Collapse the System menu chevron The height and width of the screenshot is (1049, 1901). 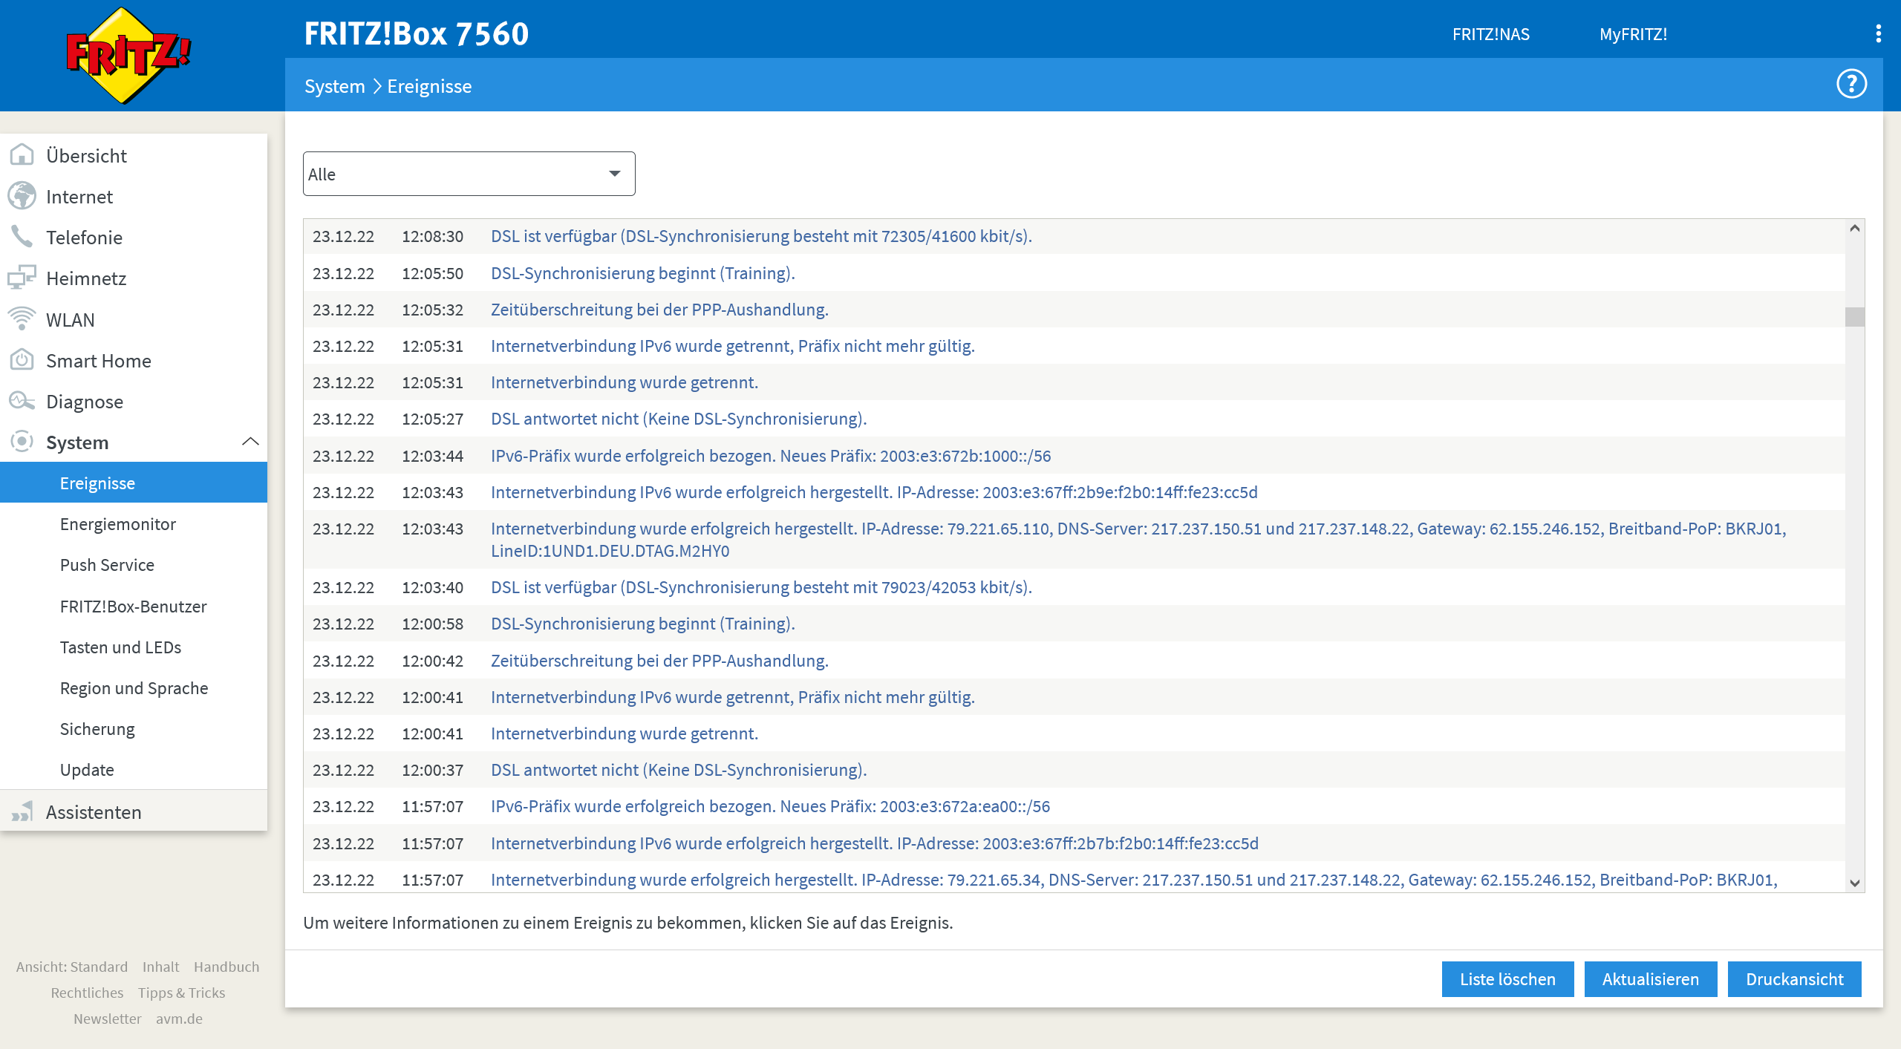(250, 442)
